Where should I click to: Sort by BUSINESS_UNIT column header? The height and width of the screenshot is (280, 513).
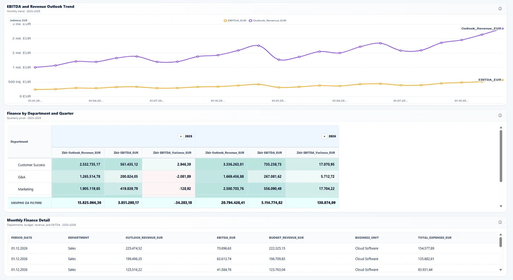367,238
